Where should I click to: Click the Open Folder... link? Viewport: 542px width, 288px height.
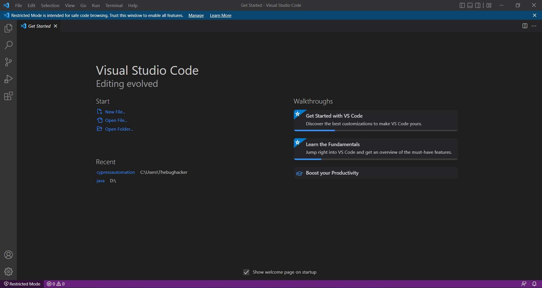point(119,129)
